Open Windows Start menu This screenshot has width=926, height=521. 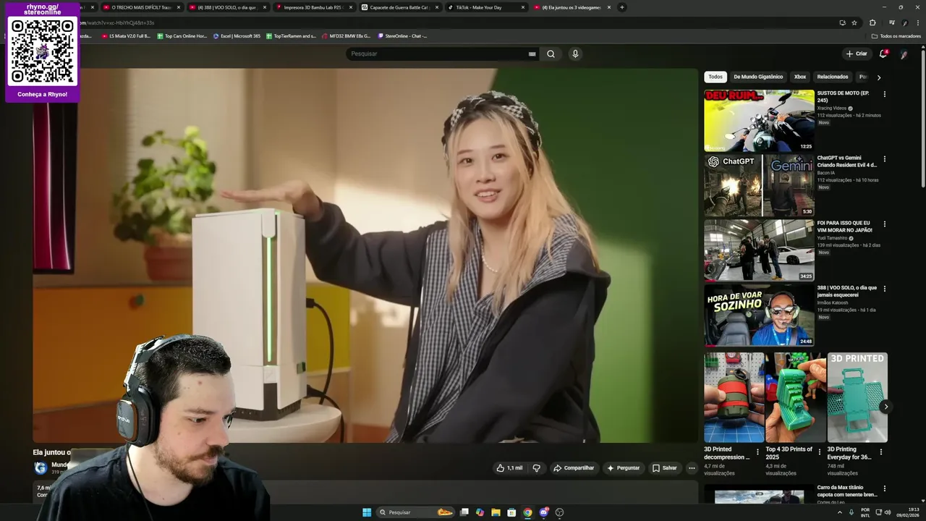367,512
